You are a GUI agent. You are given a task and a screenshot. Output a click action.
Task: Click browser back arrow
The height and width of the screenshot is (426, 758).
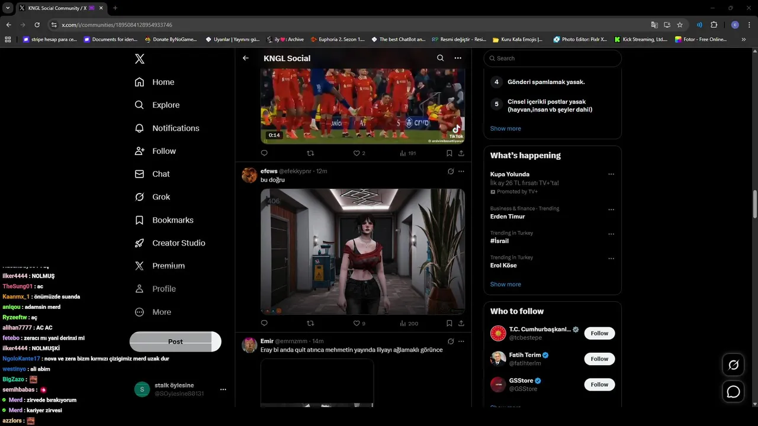point(8,25)
